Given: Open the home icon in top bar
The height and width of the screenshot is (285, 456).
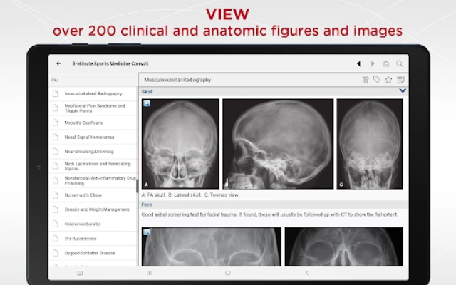Looking at the screenshot, I should 386,63.
